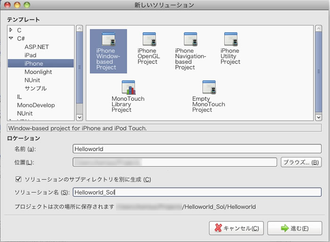Click the ソリューション名 field with Helloworld_Sol

[x=197, y=192]
